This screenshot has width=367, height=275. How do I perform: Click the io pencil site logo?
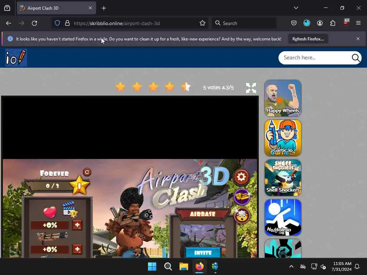[x=16, y=58]
